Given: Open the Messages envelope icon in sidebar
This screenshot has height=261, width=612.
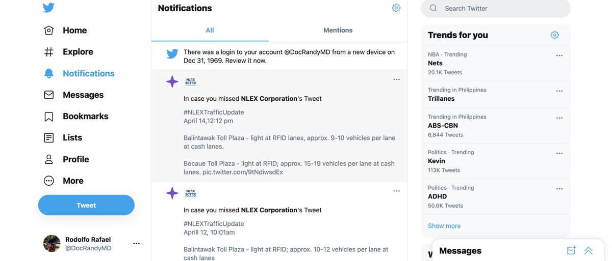Looking at the screenshot, I should (48, 95).
